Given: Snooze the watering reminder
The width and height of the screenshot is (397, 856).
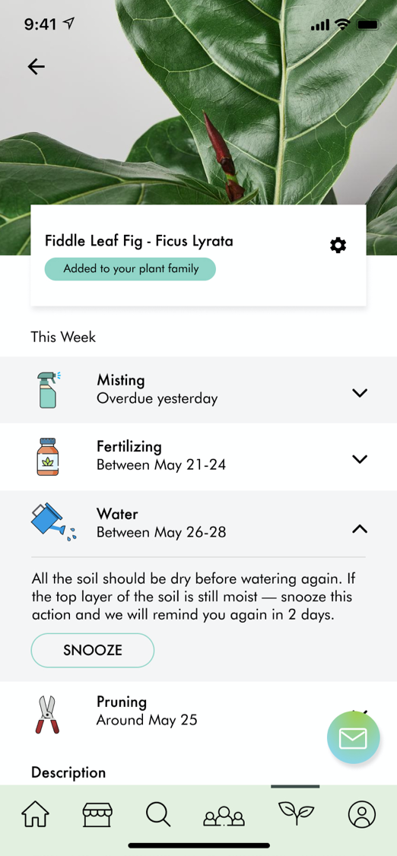Looking at the screenshot, I should [x=93, y=650].
